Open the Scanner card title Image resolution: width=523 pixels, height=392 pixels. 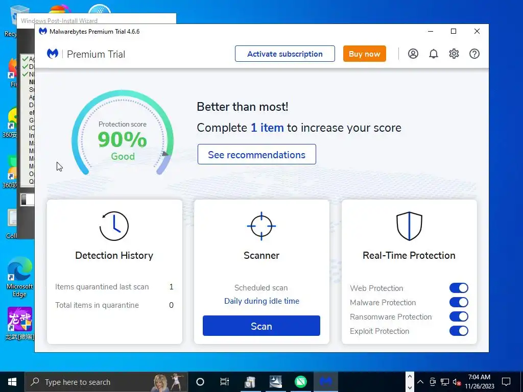(x=261, y=255)
